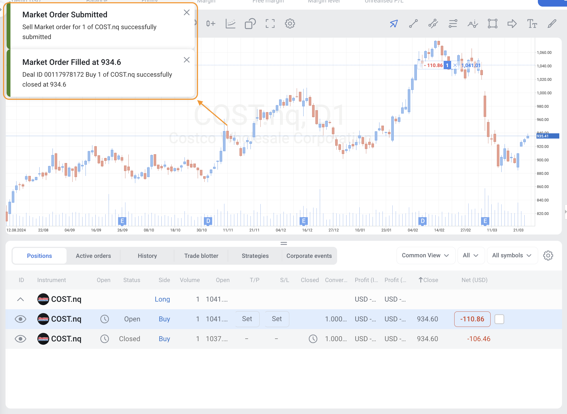The image size is (567, 414).
Task: Select the cursor arrow pointer tool
Action: pyautogui.click(x=394, y=24)
